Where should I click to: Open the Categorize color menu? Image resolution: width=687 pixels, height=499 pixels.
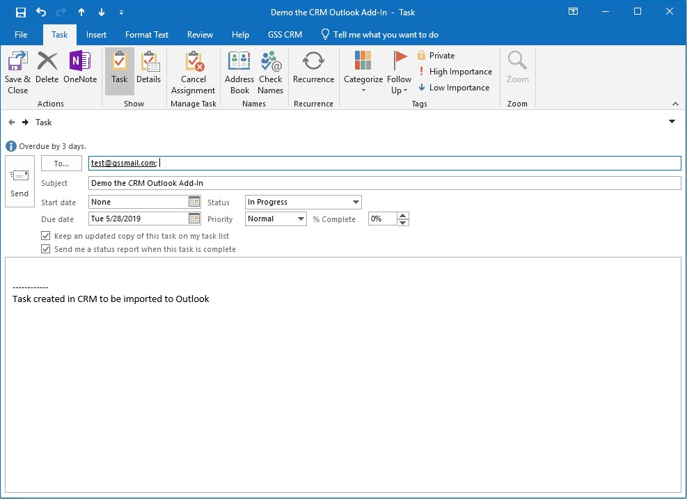(x=363, y=72)
